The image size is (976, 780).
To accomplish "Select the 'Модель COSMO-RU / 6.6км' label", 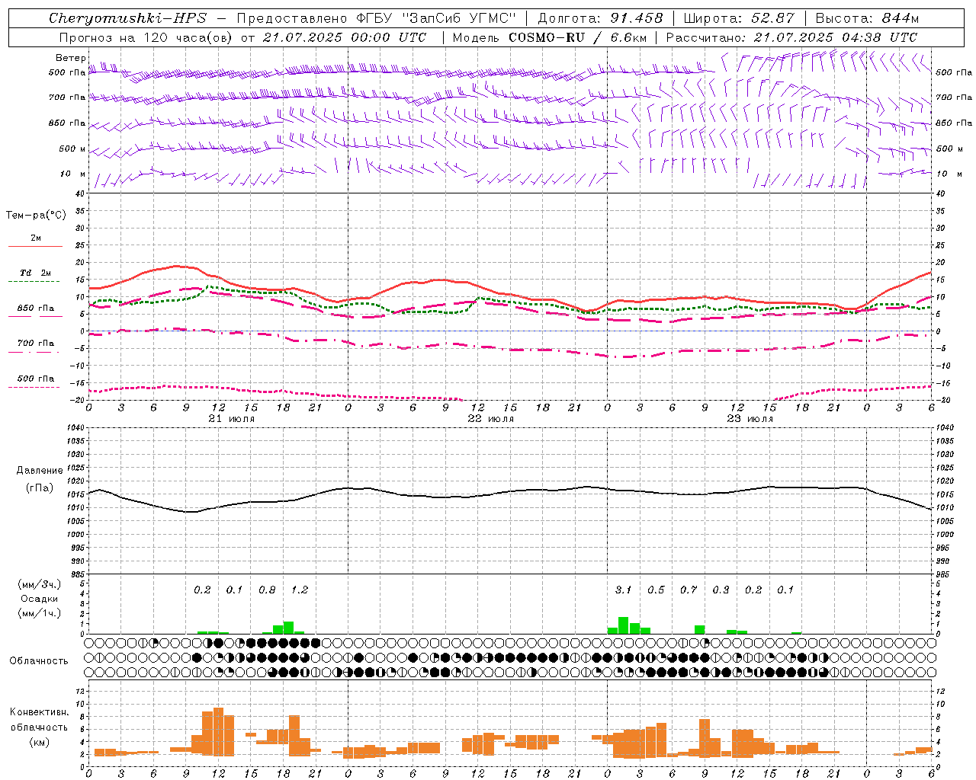I will [549, 37].
